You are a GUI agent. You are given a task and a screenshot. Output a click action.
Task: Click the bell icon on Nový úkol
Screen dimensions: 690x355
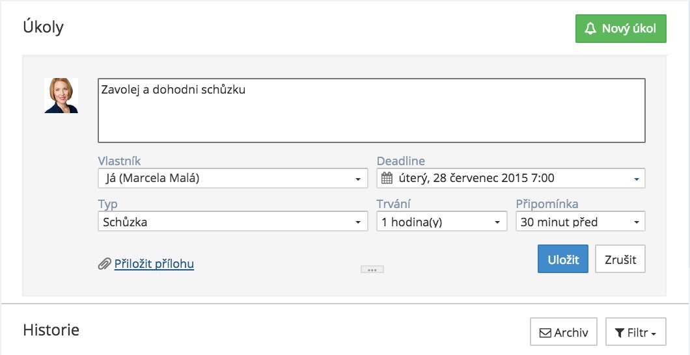pyautogui.click(x=590, y=29)
